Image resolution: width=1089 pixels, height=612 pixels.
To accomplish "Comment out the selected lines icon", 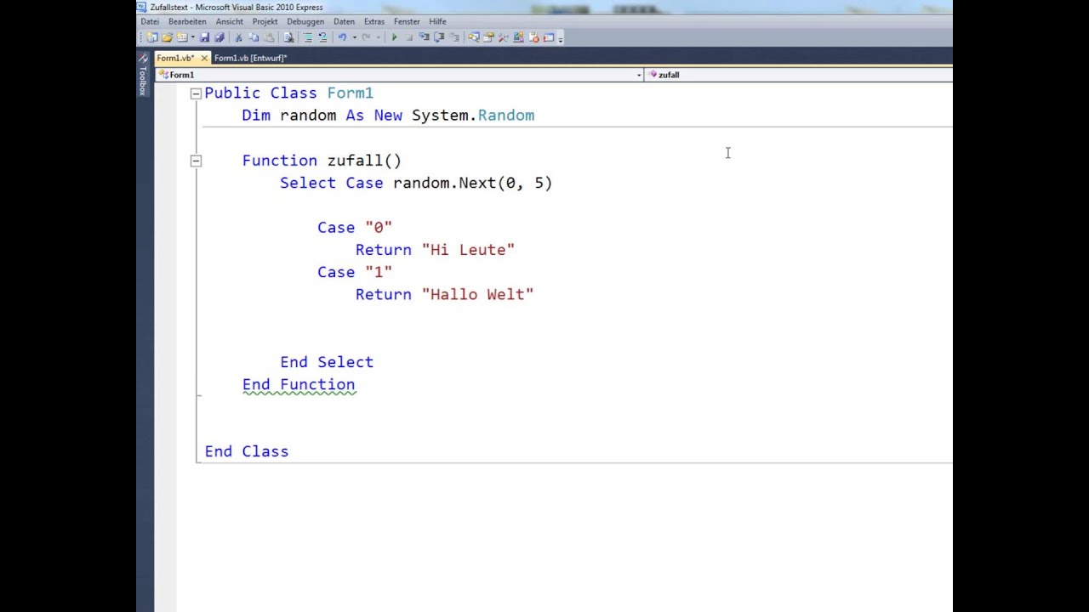I will [x=308, y=37].
